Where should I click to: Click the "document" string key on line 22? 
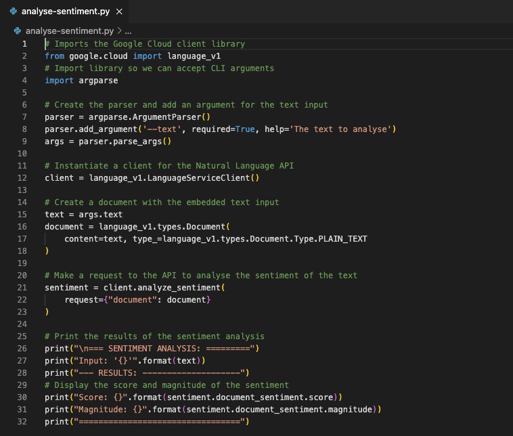pos(133,300)
